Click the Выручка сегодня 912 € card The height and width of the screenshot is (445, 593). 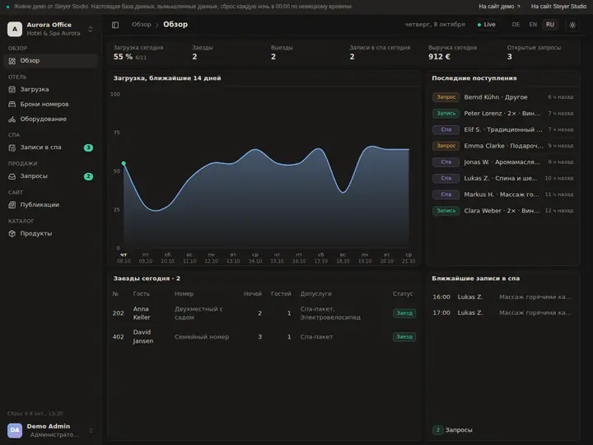tap(462, 53)
